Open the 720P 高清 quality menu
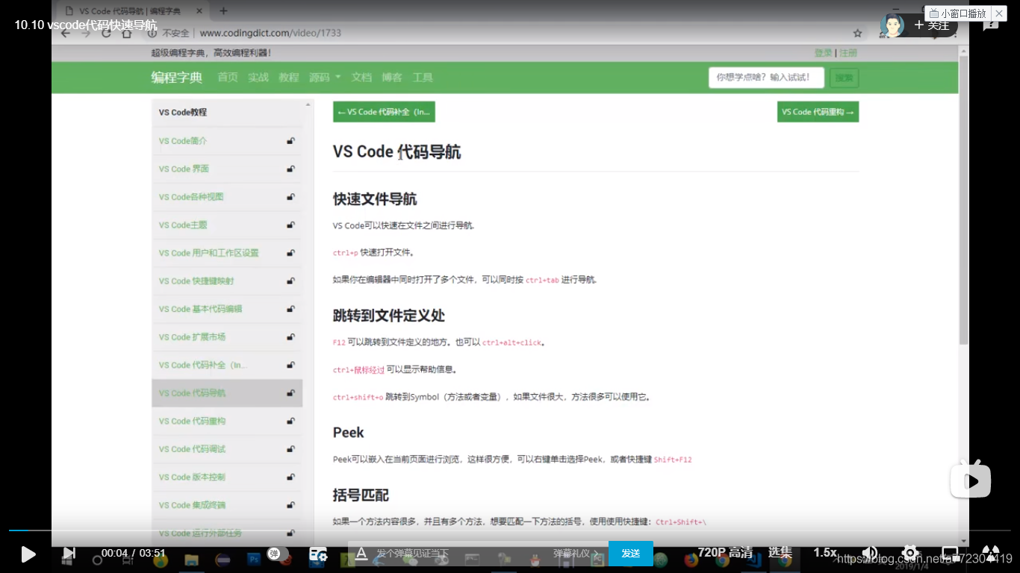The image size is (1020, 573). click(x=725, y=552)
